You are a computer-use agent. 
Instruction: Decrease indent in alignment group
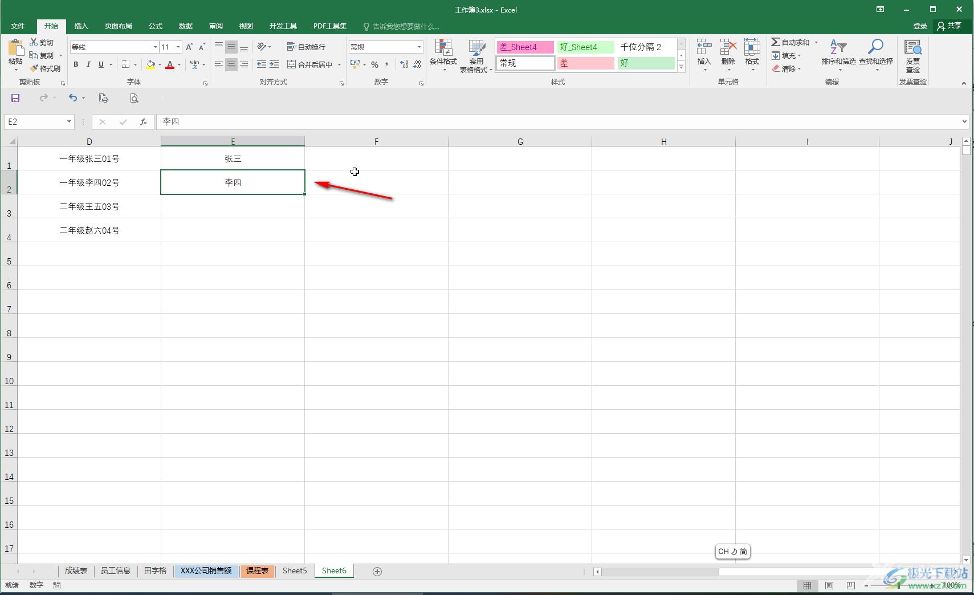pyautogui.click(x=262, y=64)
